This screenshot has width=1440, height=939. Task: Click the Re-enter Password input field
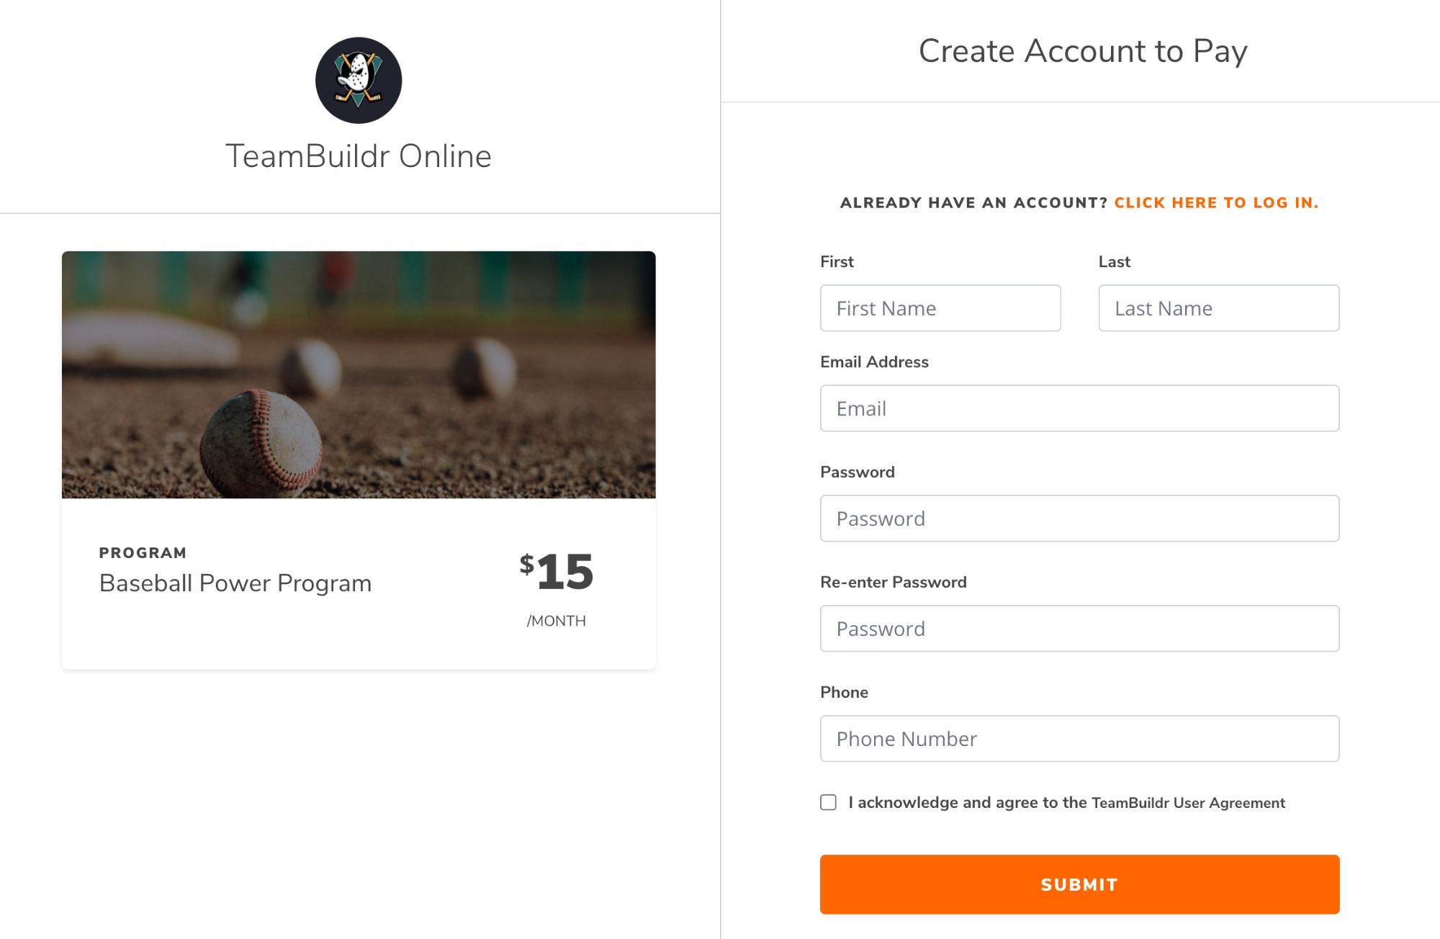[x=1079, y=629]
